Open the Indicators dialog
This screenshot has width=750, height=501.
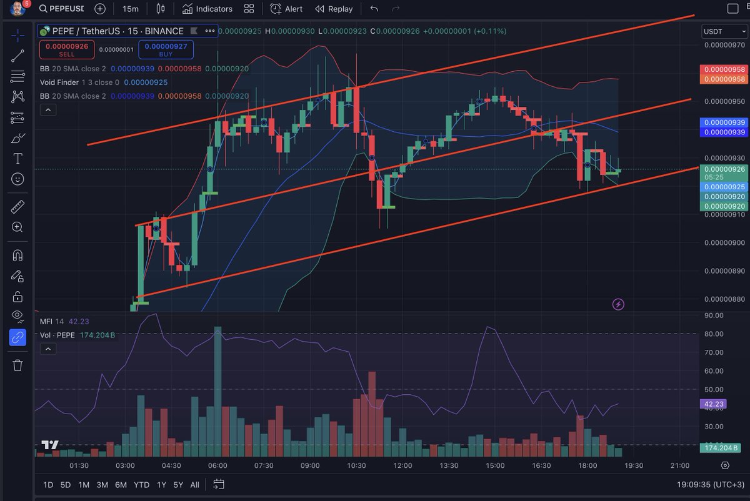click(207, 9)
